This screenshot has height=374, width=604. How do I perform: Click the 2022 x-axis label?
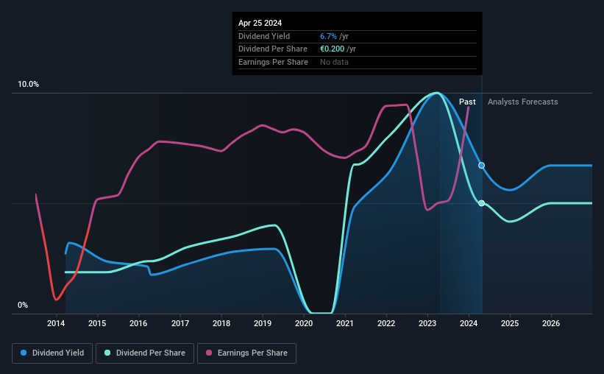point(386,323)
